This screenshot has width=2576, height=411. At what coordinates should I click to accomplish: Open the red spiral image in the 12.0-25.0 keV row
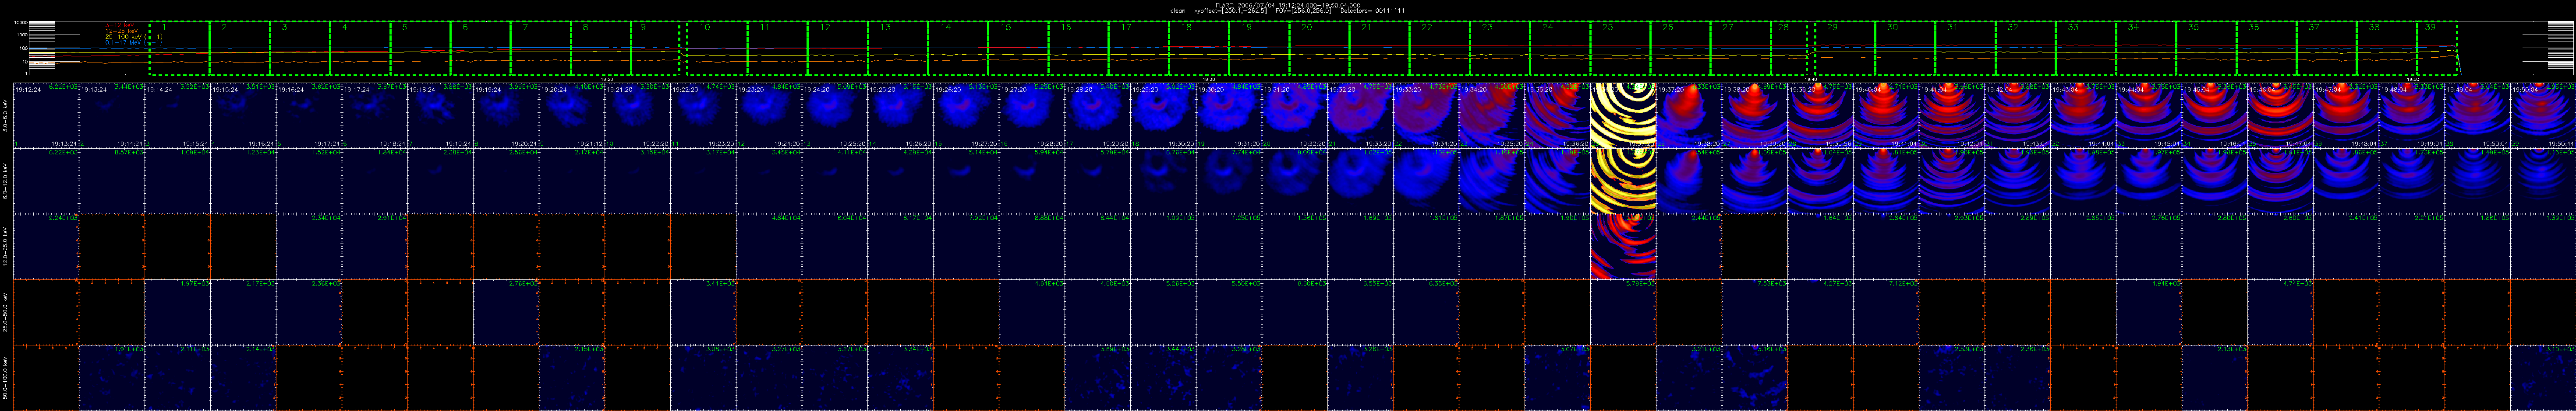pos(1624,247)
